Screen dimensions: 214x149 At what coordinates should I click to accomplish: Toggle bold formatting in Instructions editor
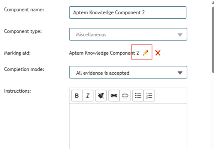77,96
